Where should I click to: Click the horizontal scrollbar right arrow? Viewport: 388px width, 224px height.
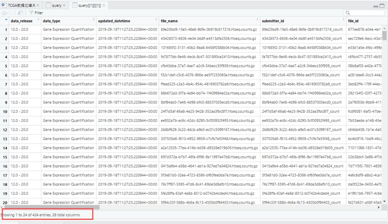[x=379, y=208]
